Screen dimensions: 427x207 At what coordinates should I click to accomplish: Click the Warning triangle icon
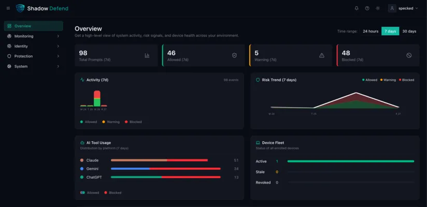(322, 55)
